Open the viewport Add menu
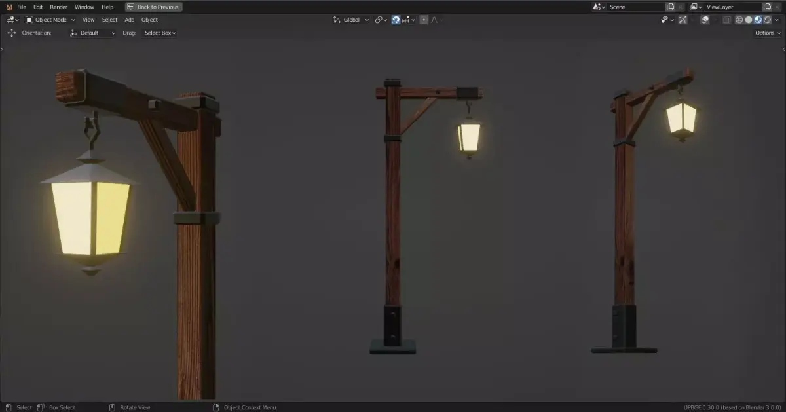This screenshot has width=786, height=412. click(x=130, y=20)
